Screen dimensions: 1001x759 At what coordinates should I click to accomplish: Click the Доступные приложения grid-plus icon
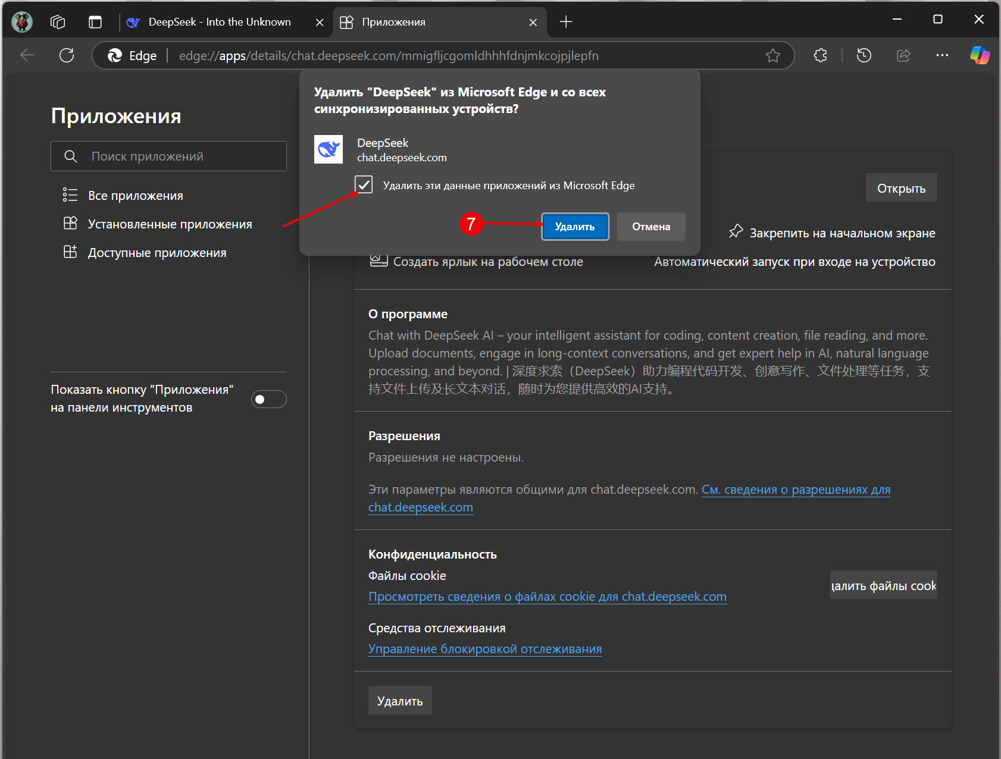[70, 252]
